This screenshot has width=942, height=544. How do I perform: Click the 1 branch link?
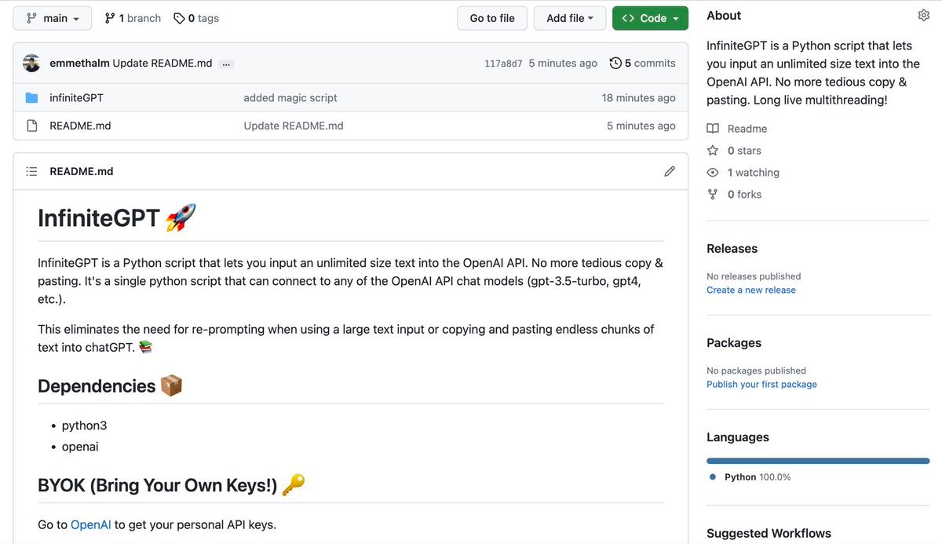tap(133, 18)
